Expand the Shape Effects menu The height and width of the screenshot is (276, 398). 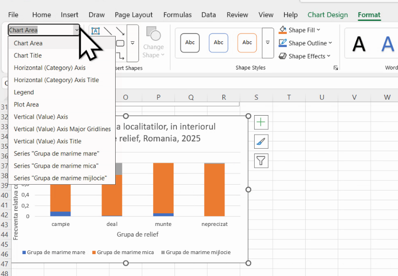(329, 56)
